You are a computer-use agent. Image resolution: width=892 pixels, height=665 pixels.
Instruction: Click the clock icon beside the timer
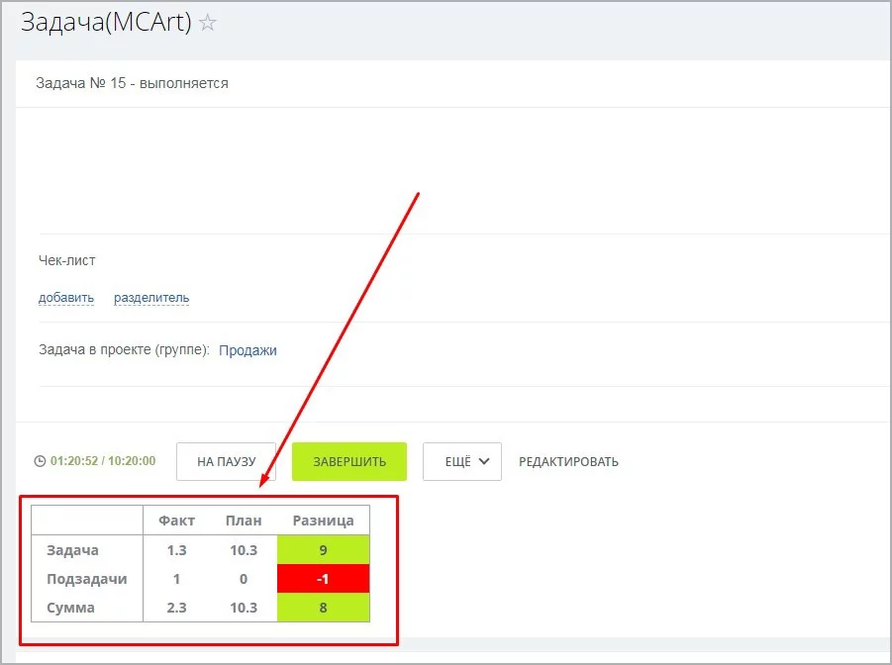point(40,461)
